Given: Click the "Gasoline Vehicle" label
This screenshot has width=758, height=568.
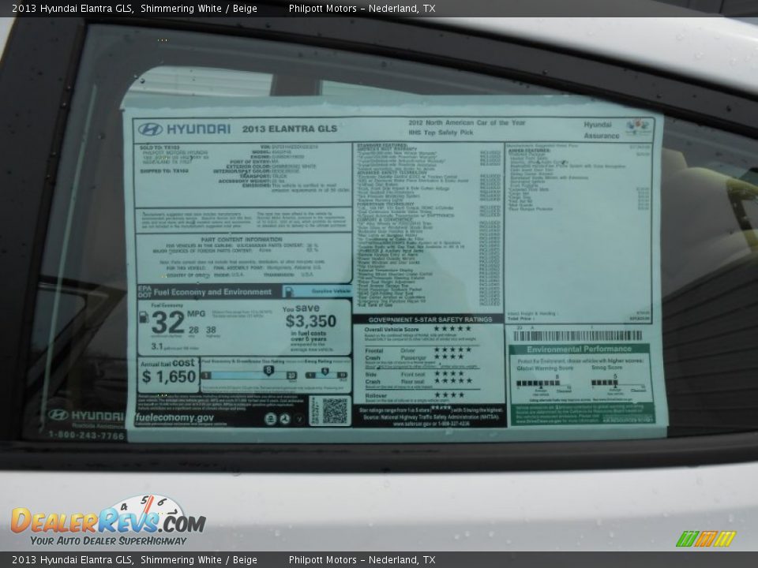Looking at the screenshot, I should click(331, 291).
